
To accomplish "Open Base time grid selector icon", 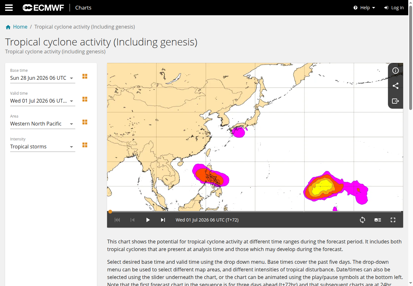I will click(85, 76).
